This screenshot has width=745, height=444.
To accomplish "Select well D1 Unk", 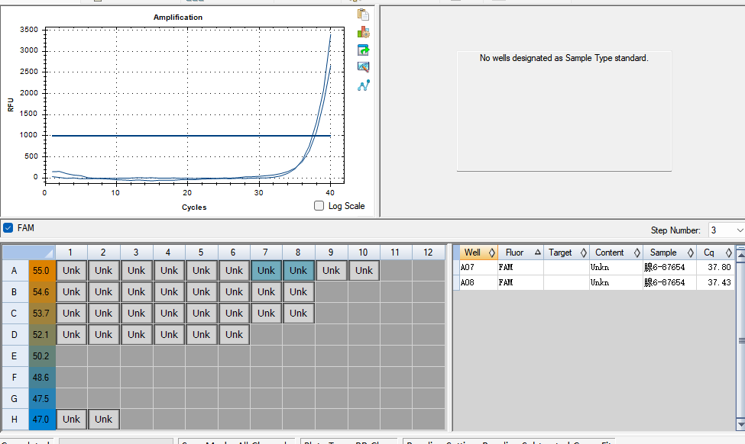I will click(71, 334).
